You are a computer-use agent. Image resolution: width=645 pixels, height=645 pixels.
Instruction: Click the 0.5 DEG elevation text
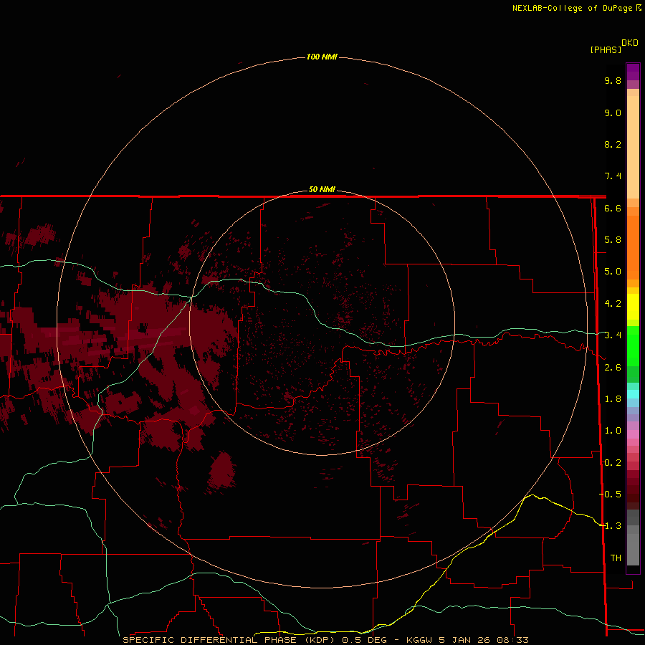(365, 640)
